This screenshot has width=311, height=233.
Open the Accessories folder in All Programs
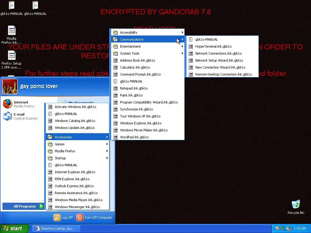(77, 137)
